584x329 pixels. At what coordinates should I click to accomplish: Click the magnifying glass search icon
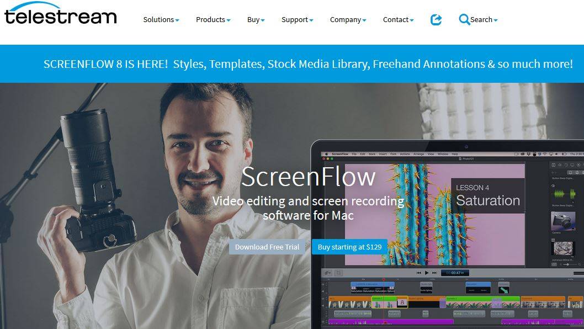pos(464,19)
